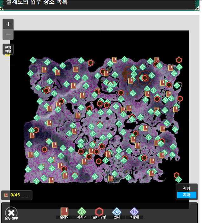Select the topmost lightroot marker at the north edge

[x=124, y=59]
